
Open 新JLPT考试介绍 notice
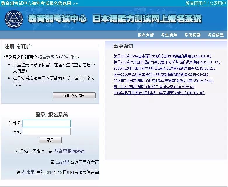pyautogui.click(x=154, y=87)
